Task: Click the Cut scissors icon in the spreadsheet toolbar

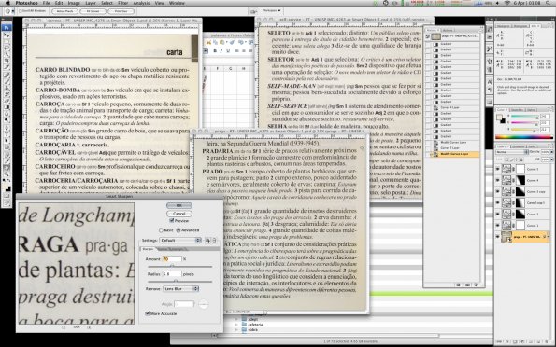Action: click(x=208, y=43)
